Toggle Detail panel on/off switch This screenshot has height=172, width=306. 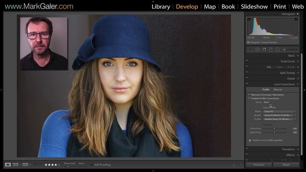(247, 78)
